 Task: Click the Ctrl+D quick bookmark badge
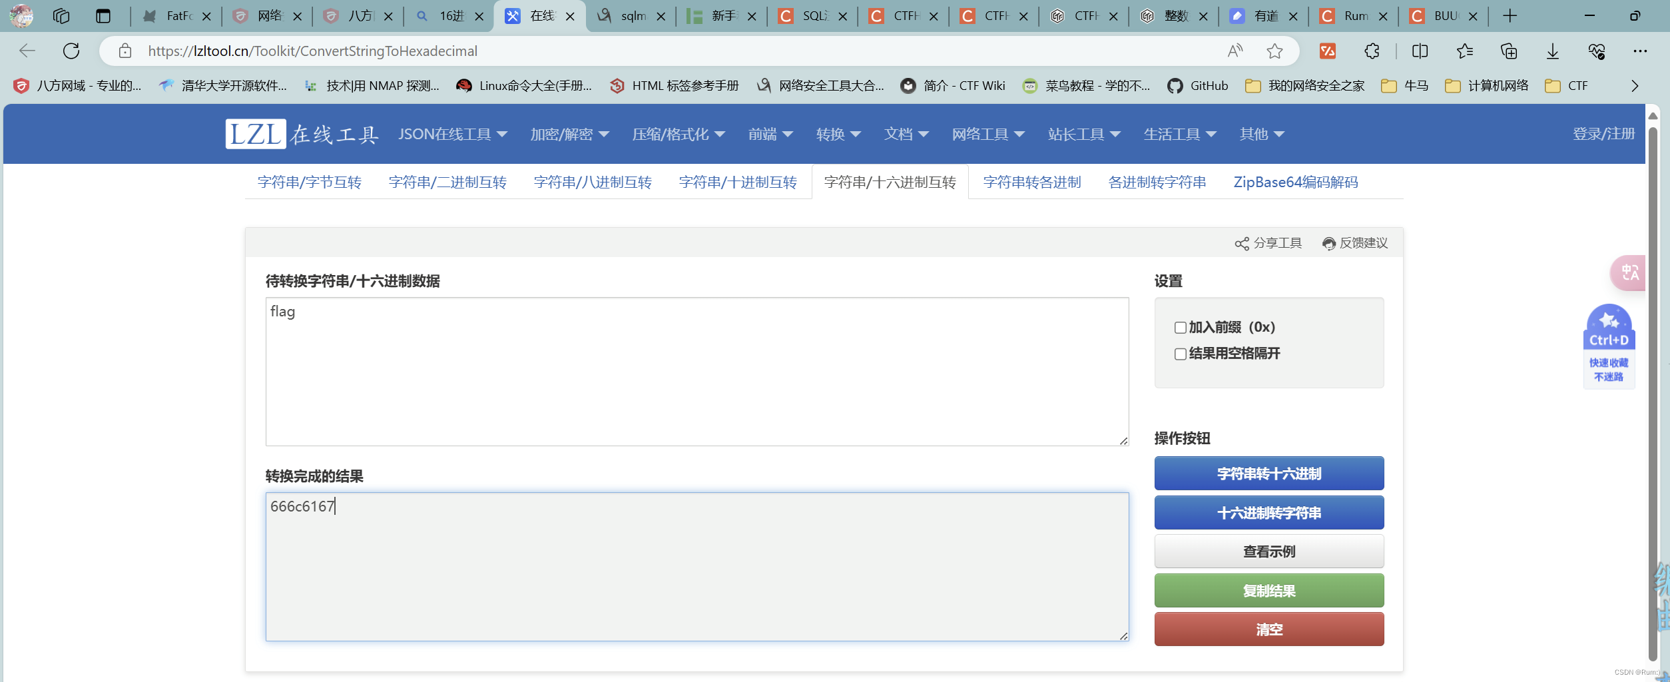coord(1609,346)
